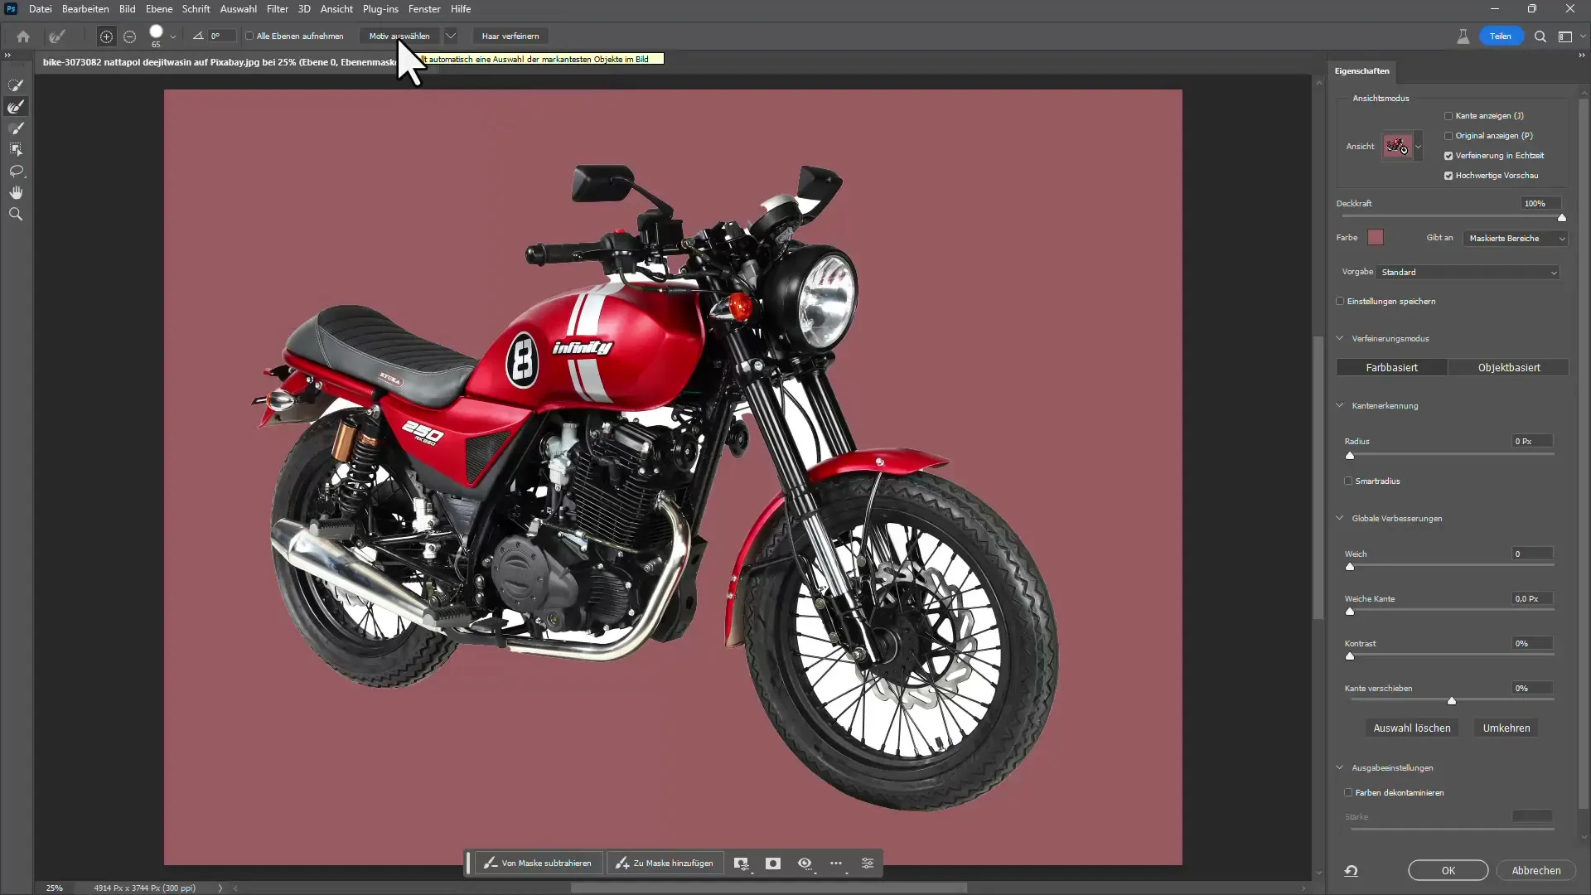The width and height of the screenshot is (1591, 895).
Task: Collapse the right panel double-arrow
Action: point(1582,56)
